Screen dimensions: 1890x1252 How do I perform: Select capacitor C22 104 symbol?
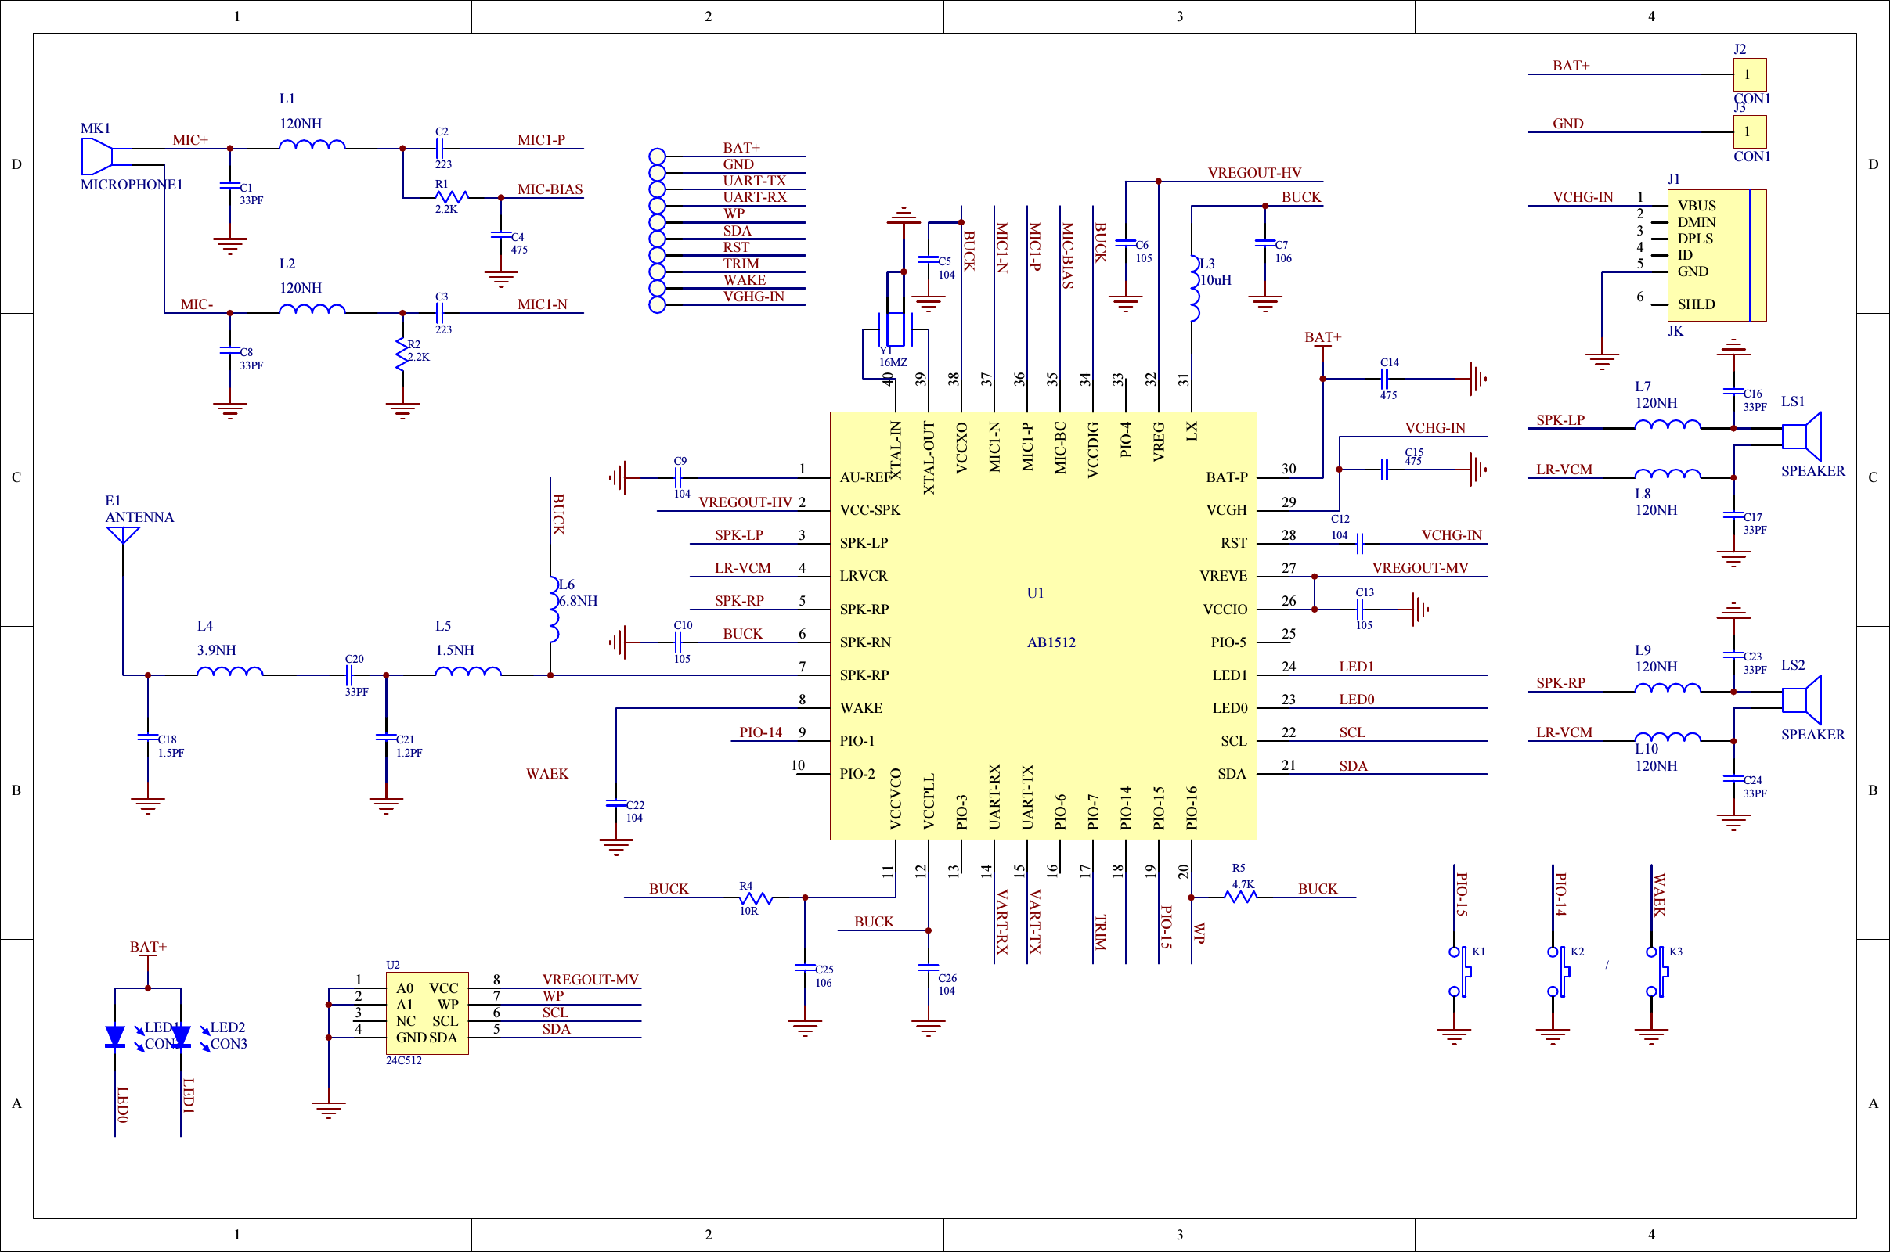click(616, 804)
